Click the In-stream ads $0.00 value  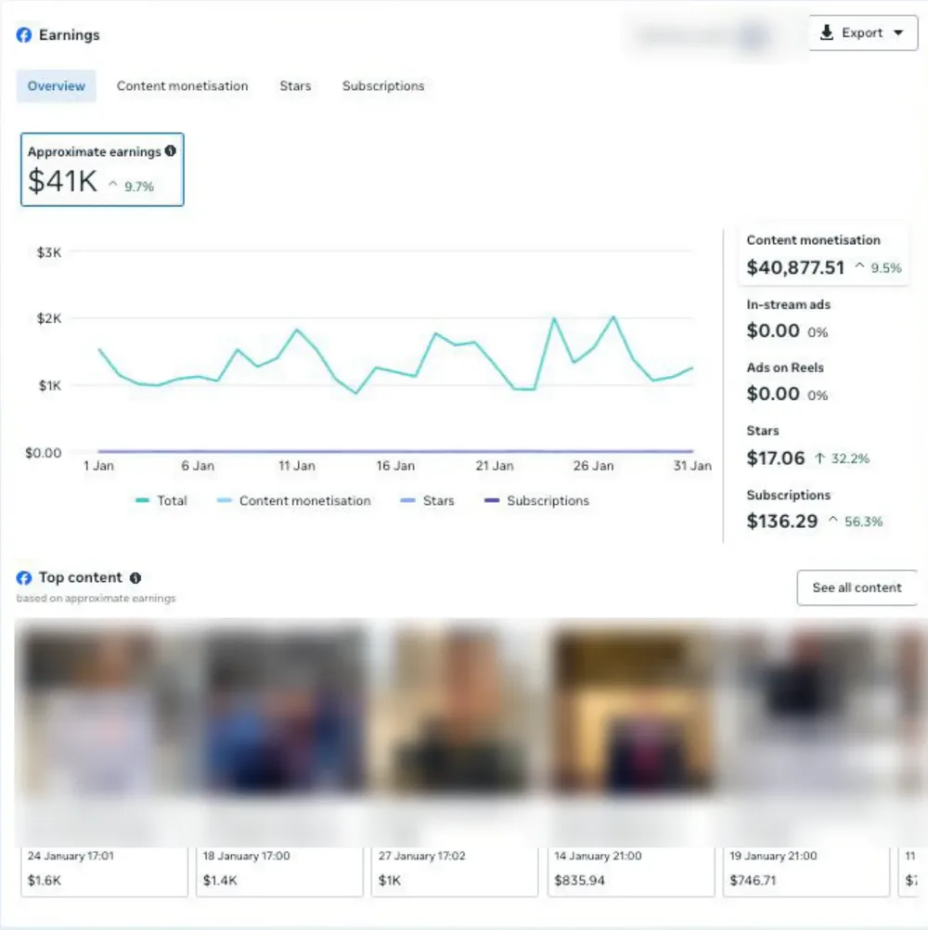tap(773, 331)
